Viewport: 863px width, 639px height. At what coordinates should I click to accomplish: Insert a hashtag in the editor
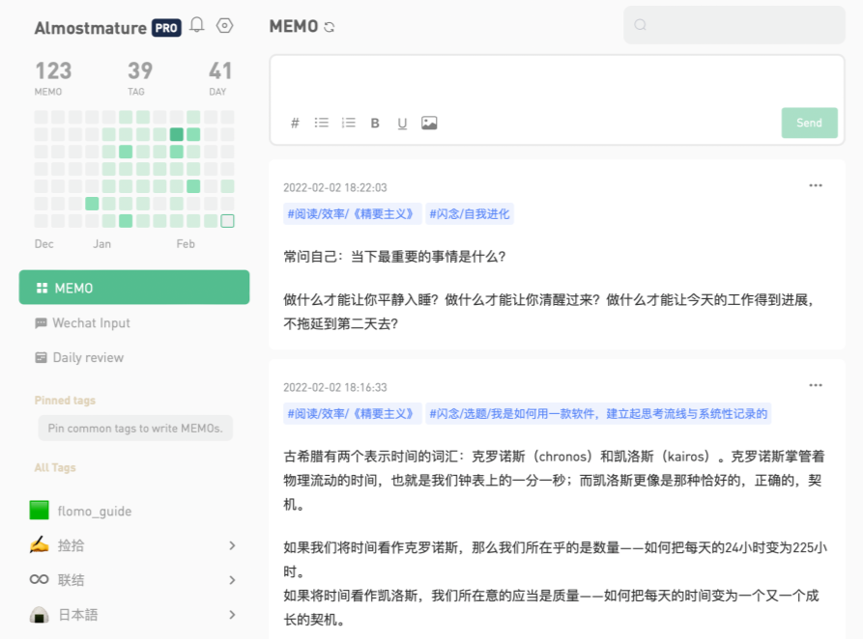(x=295, y=123)
